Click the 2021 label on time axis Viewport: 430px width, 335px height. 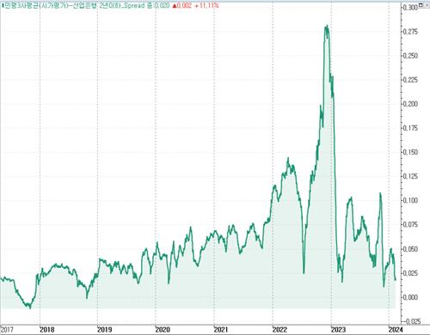(221, 330)
